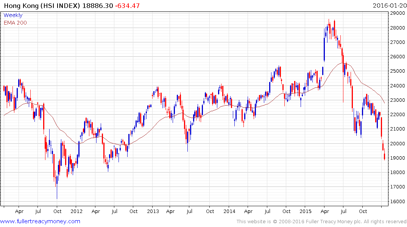Select the EMA 200 legend label
This screenshot has width=407, height=227.
point(15,23)
